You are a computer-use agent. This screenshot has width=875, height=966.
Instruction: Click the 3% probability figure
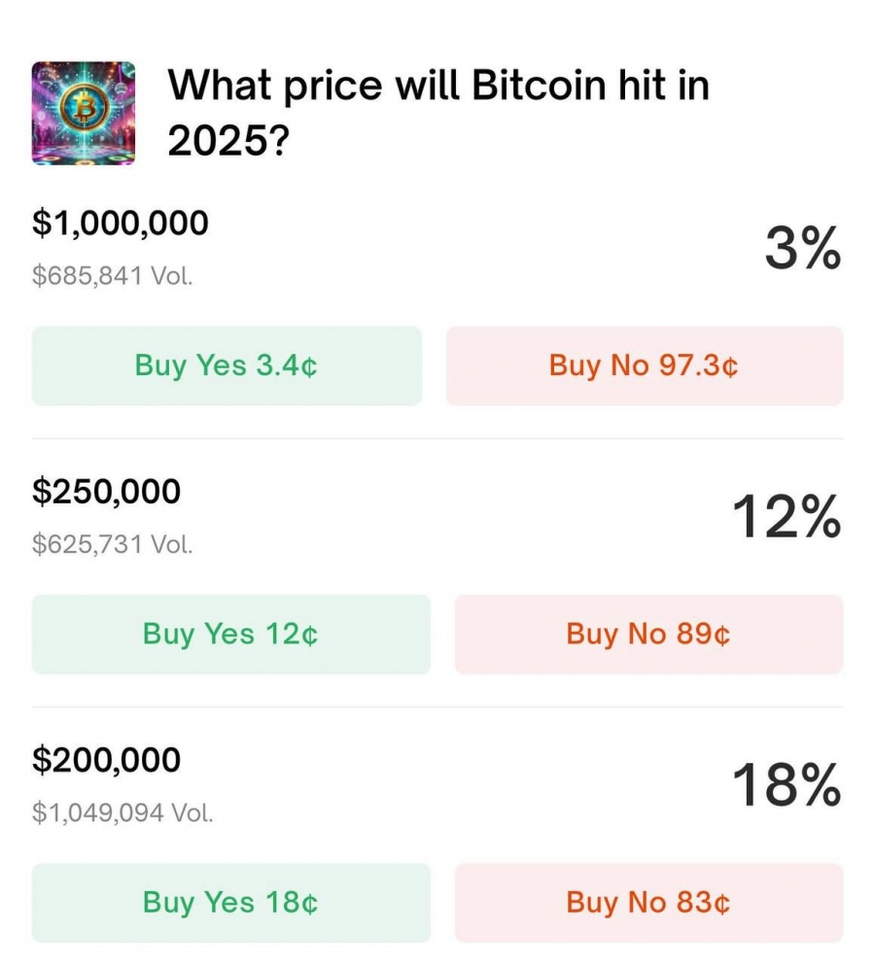(803, 248)
